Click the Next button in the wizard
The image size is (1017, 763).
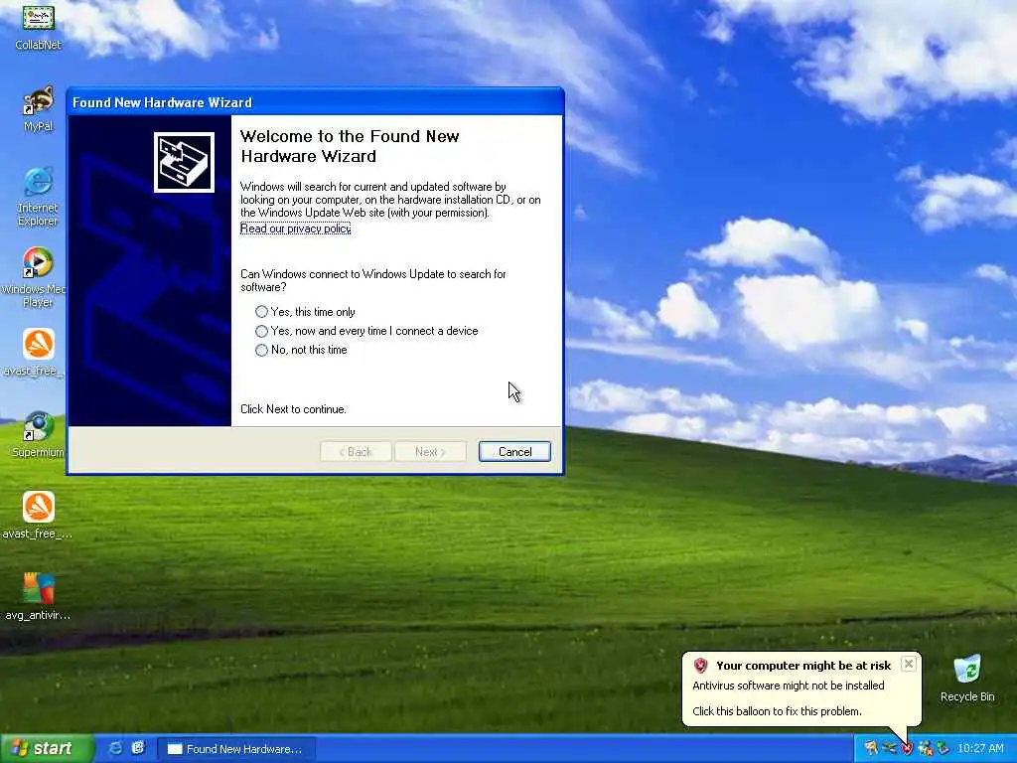(x=430, y=452)
